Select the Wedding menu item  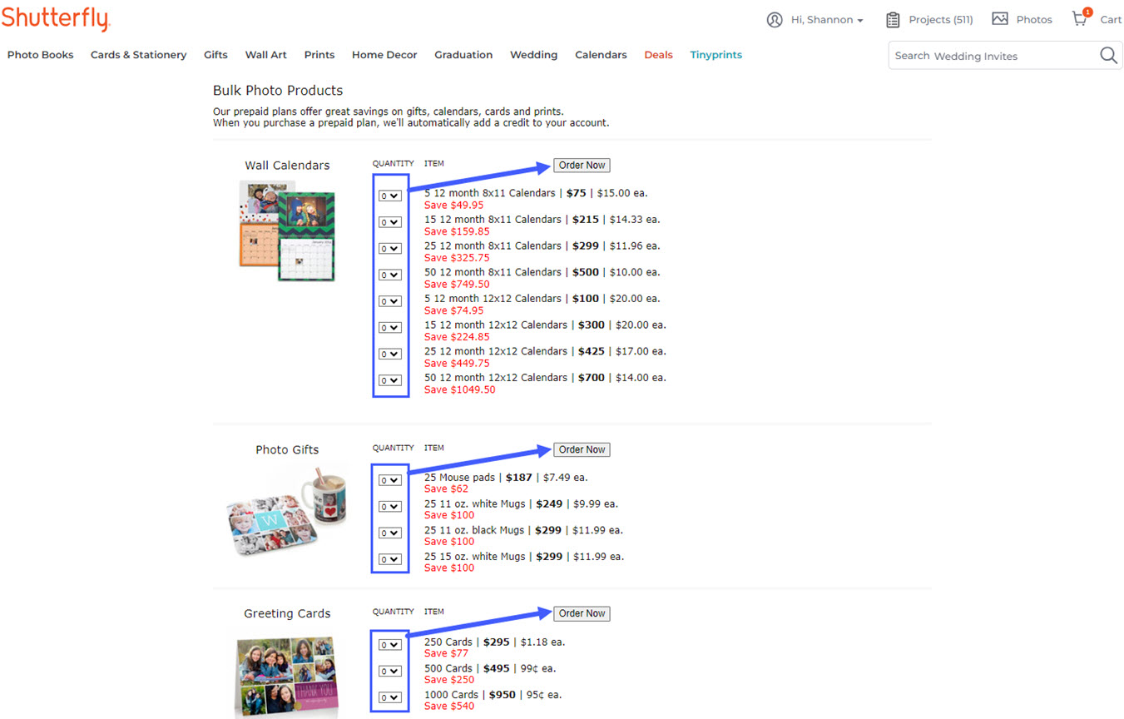point(533,55)
